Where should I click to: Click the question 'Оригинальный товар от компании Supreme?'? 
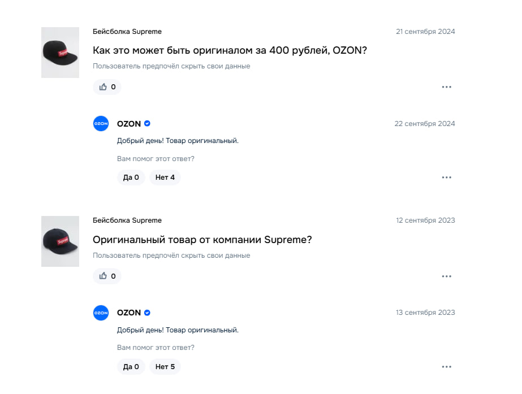coord(202,240)
